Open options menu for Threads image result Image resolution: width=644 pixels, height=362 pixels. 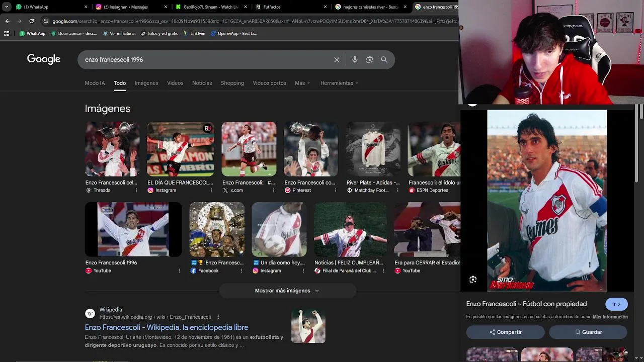136,191
